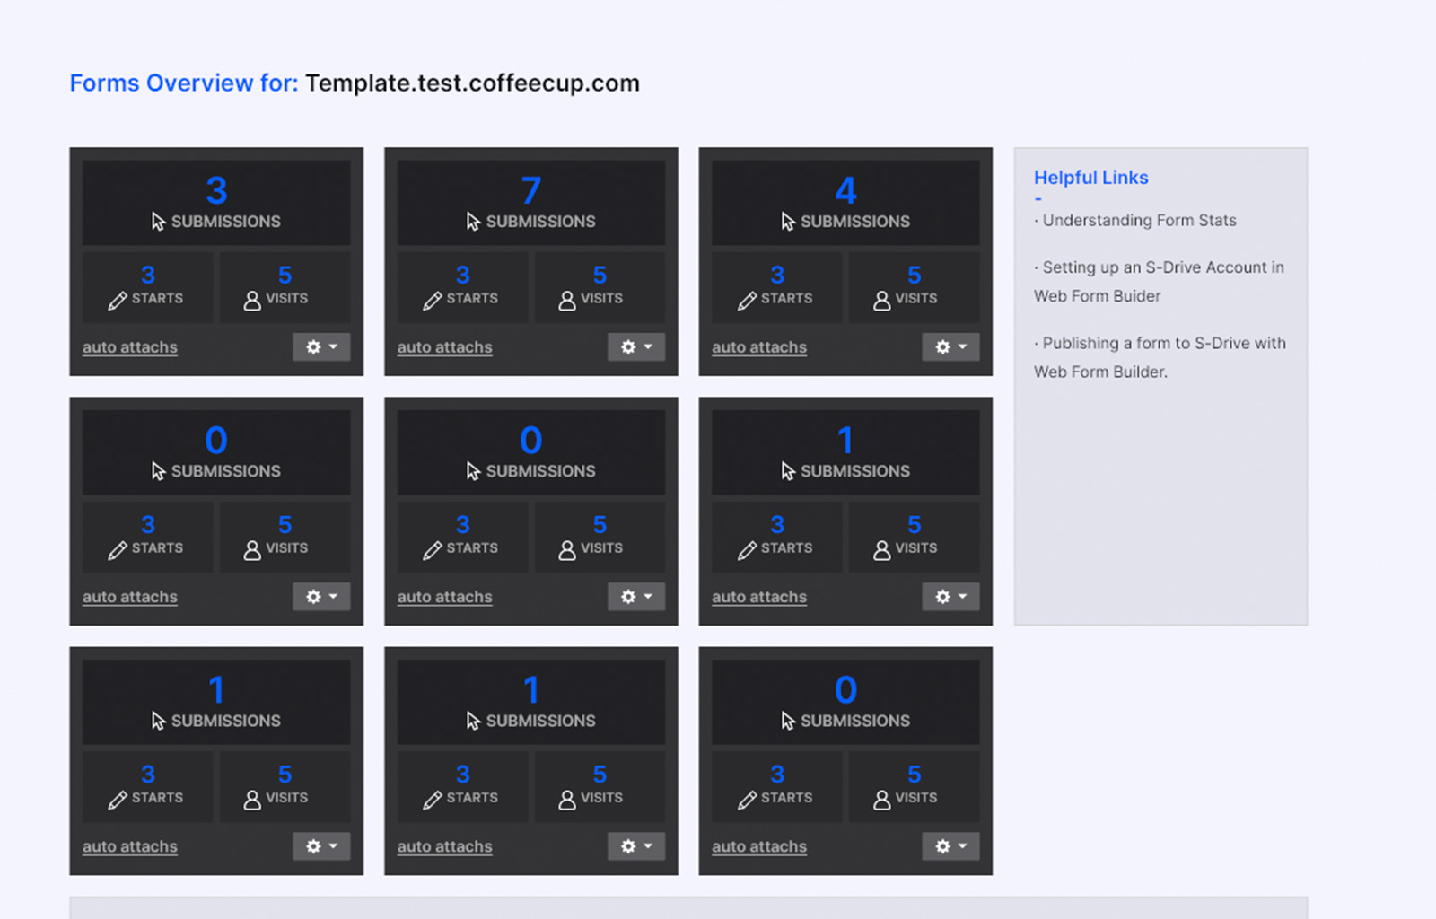The width and height of the screenshot is (1436, 919).
Task: Click Starts pencil icon in 3-submissions card
Action: (x=118, y=301)
